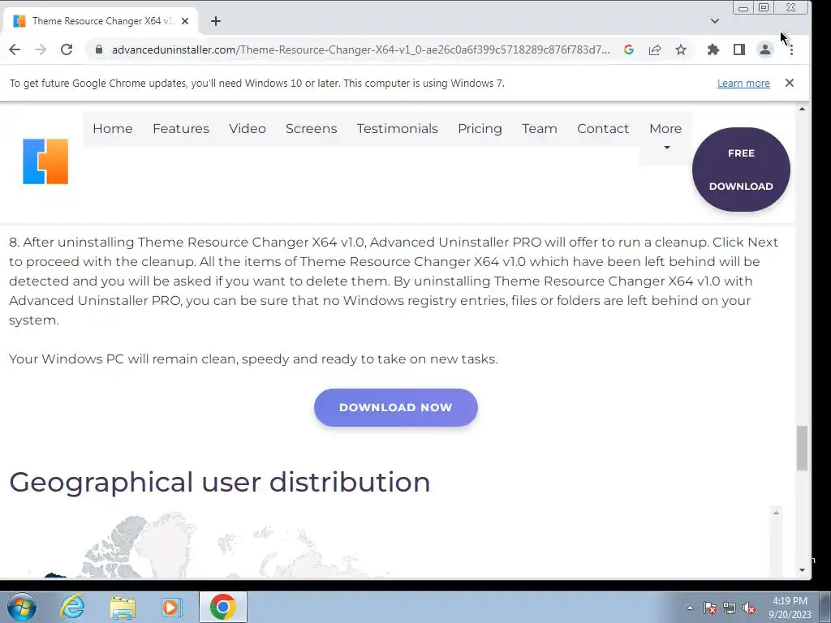This screenshot has width=831, height=623.
Task: Open the Pricing page
Action: coord(480,129)
